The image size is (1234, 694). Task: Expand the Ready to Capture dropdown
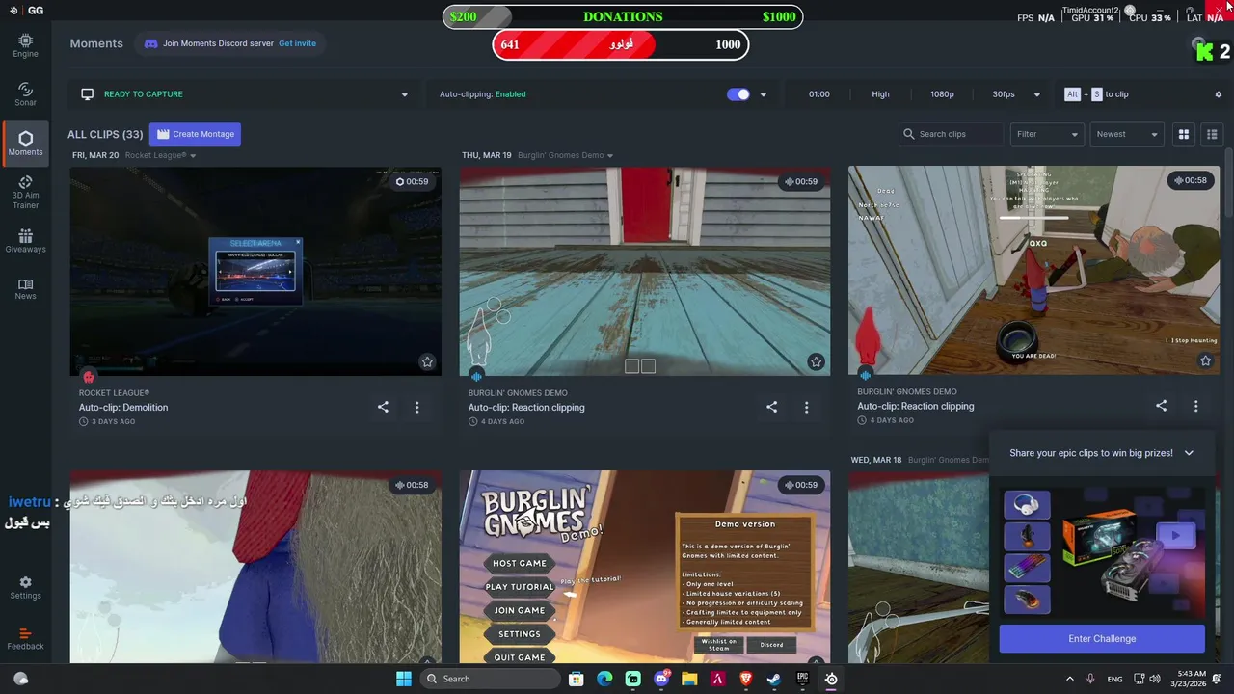[x=404, y=94]
